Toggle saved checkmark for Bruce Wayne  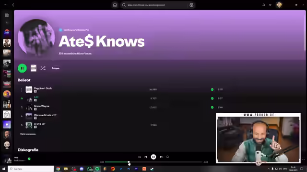coord(212,107)
